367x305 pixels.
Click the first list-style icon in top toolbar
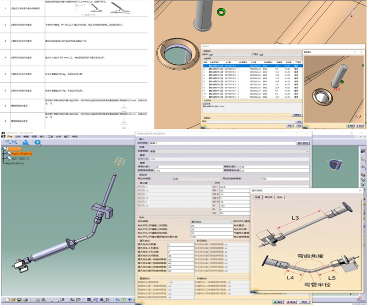[x=8, y=142]
